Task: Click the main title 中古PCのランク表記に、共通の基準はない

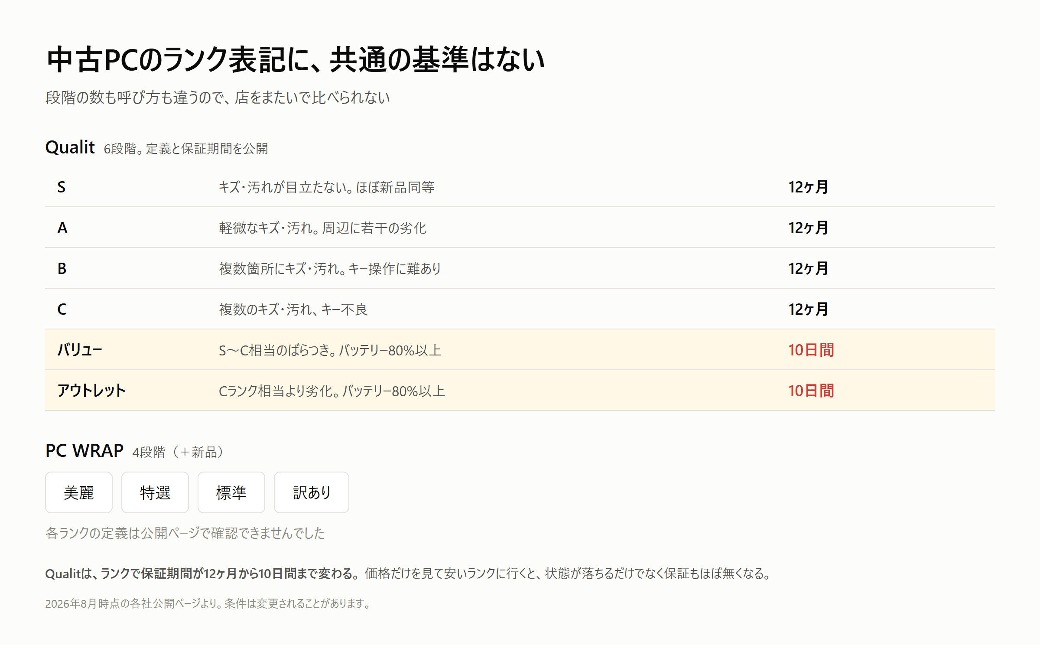Action: 295,59
